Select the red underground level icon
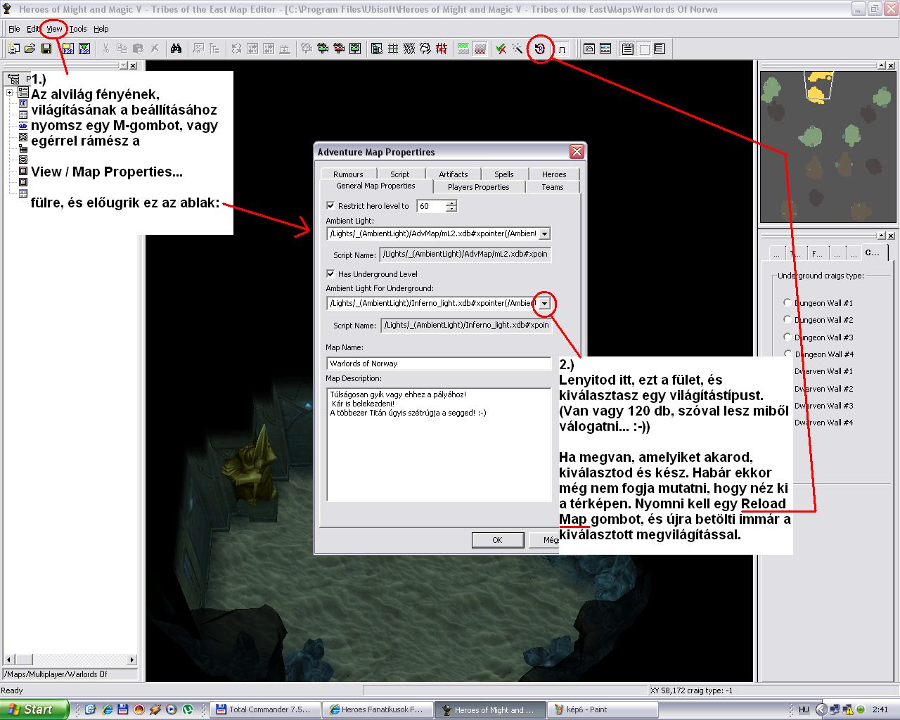The height and width of the screenshot is (720, 900). (x=480, y=49)
